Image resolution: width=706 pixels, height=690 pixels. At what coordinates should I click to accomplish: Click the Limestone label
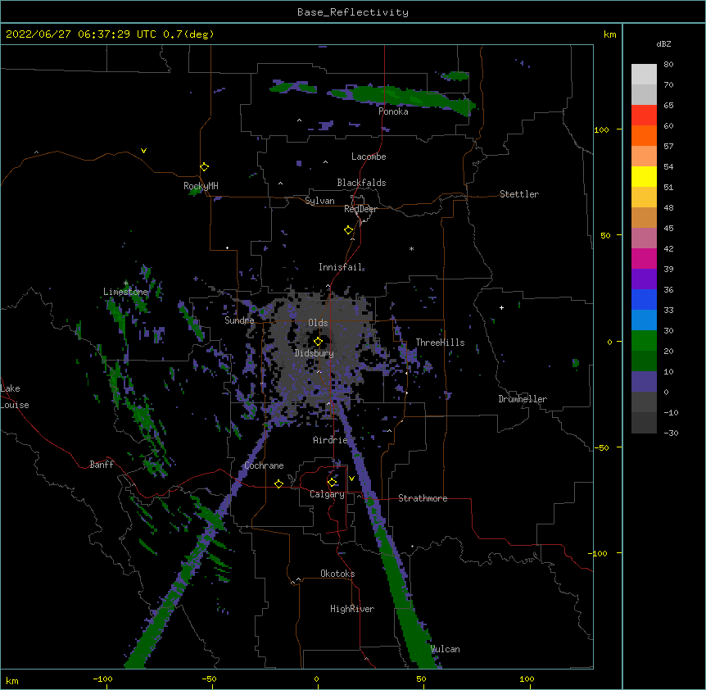pos(125,292)
